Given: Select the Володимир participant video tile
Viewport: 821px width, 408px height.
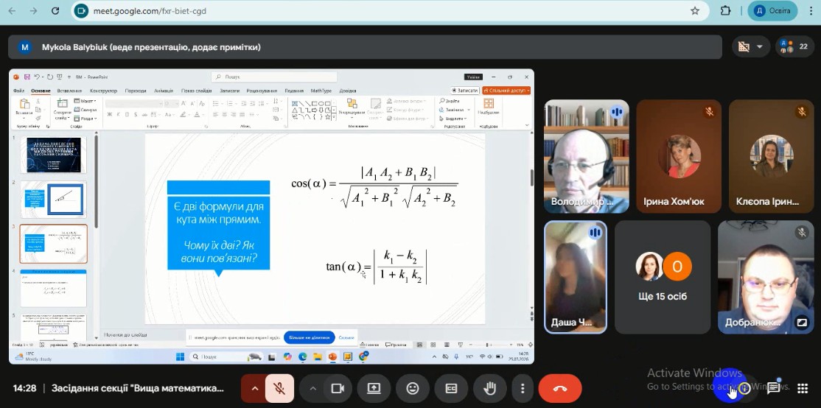Looking at the screenshot, I should click(586, 155).
